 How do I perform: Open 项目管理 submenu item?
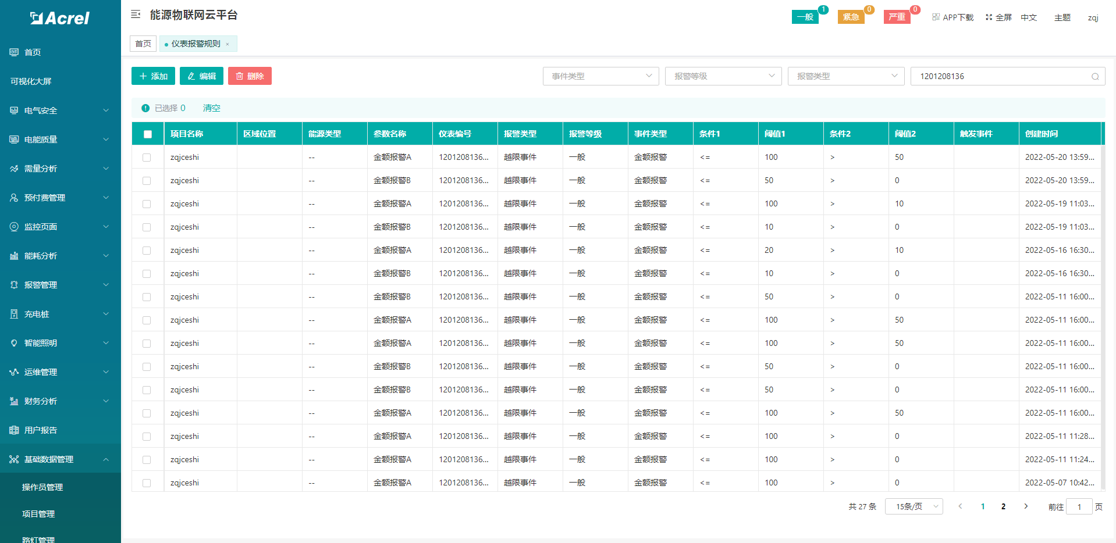38,514
